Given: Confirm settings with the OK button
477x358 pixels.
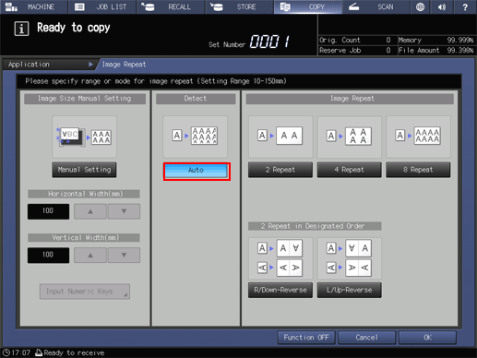Looking at the screenshot, I should (427, 338).
